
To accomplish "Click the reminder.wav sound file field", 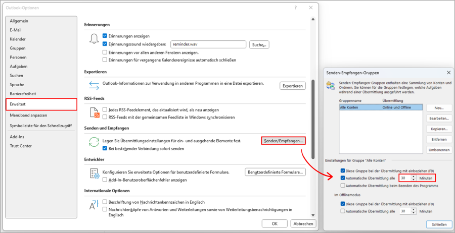I will point(208,44).
